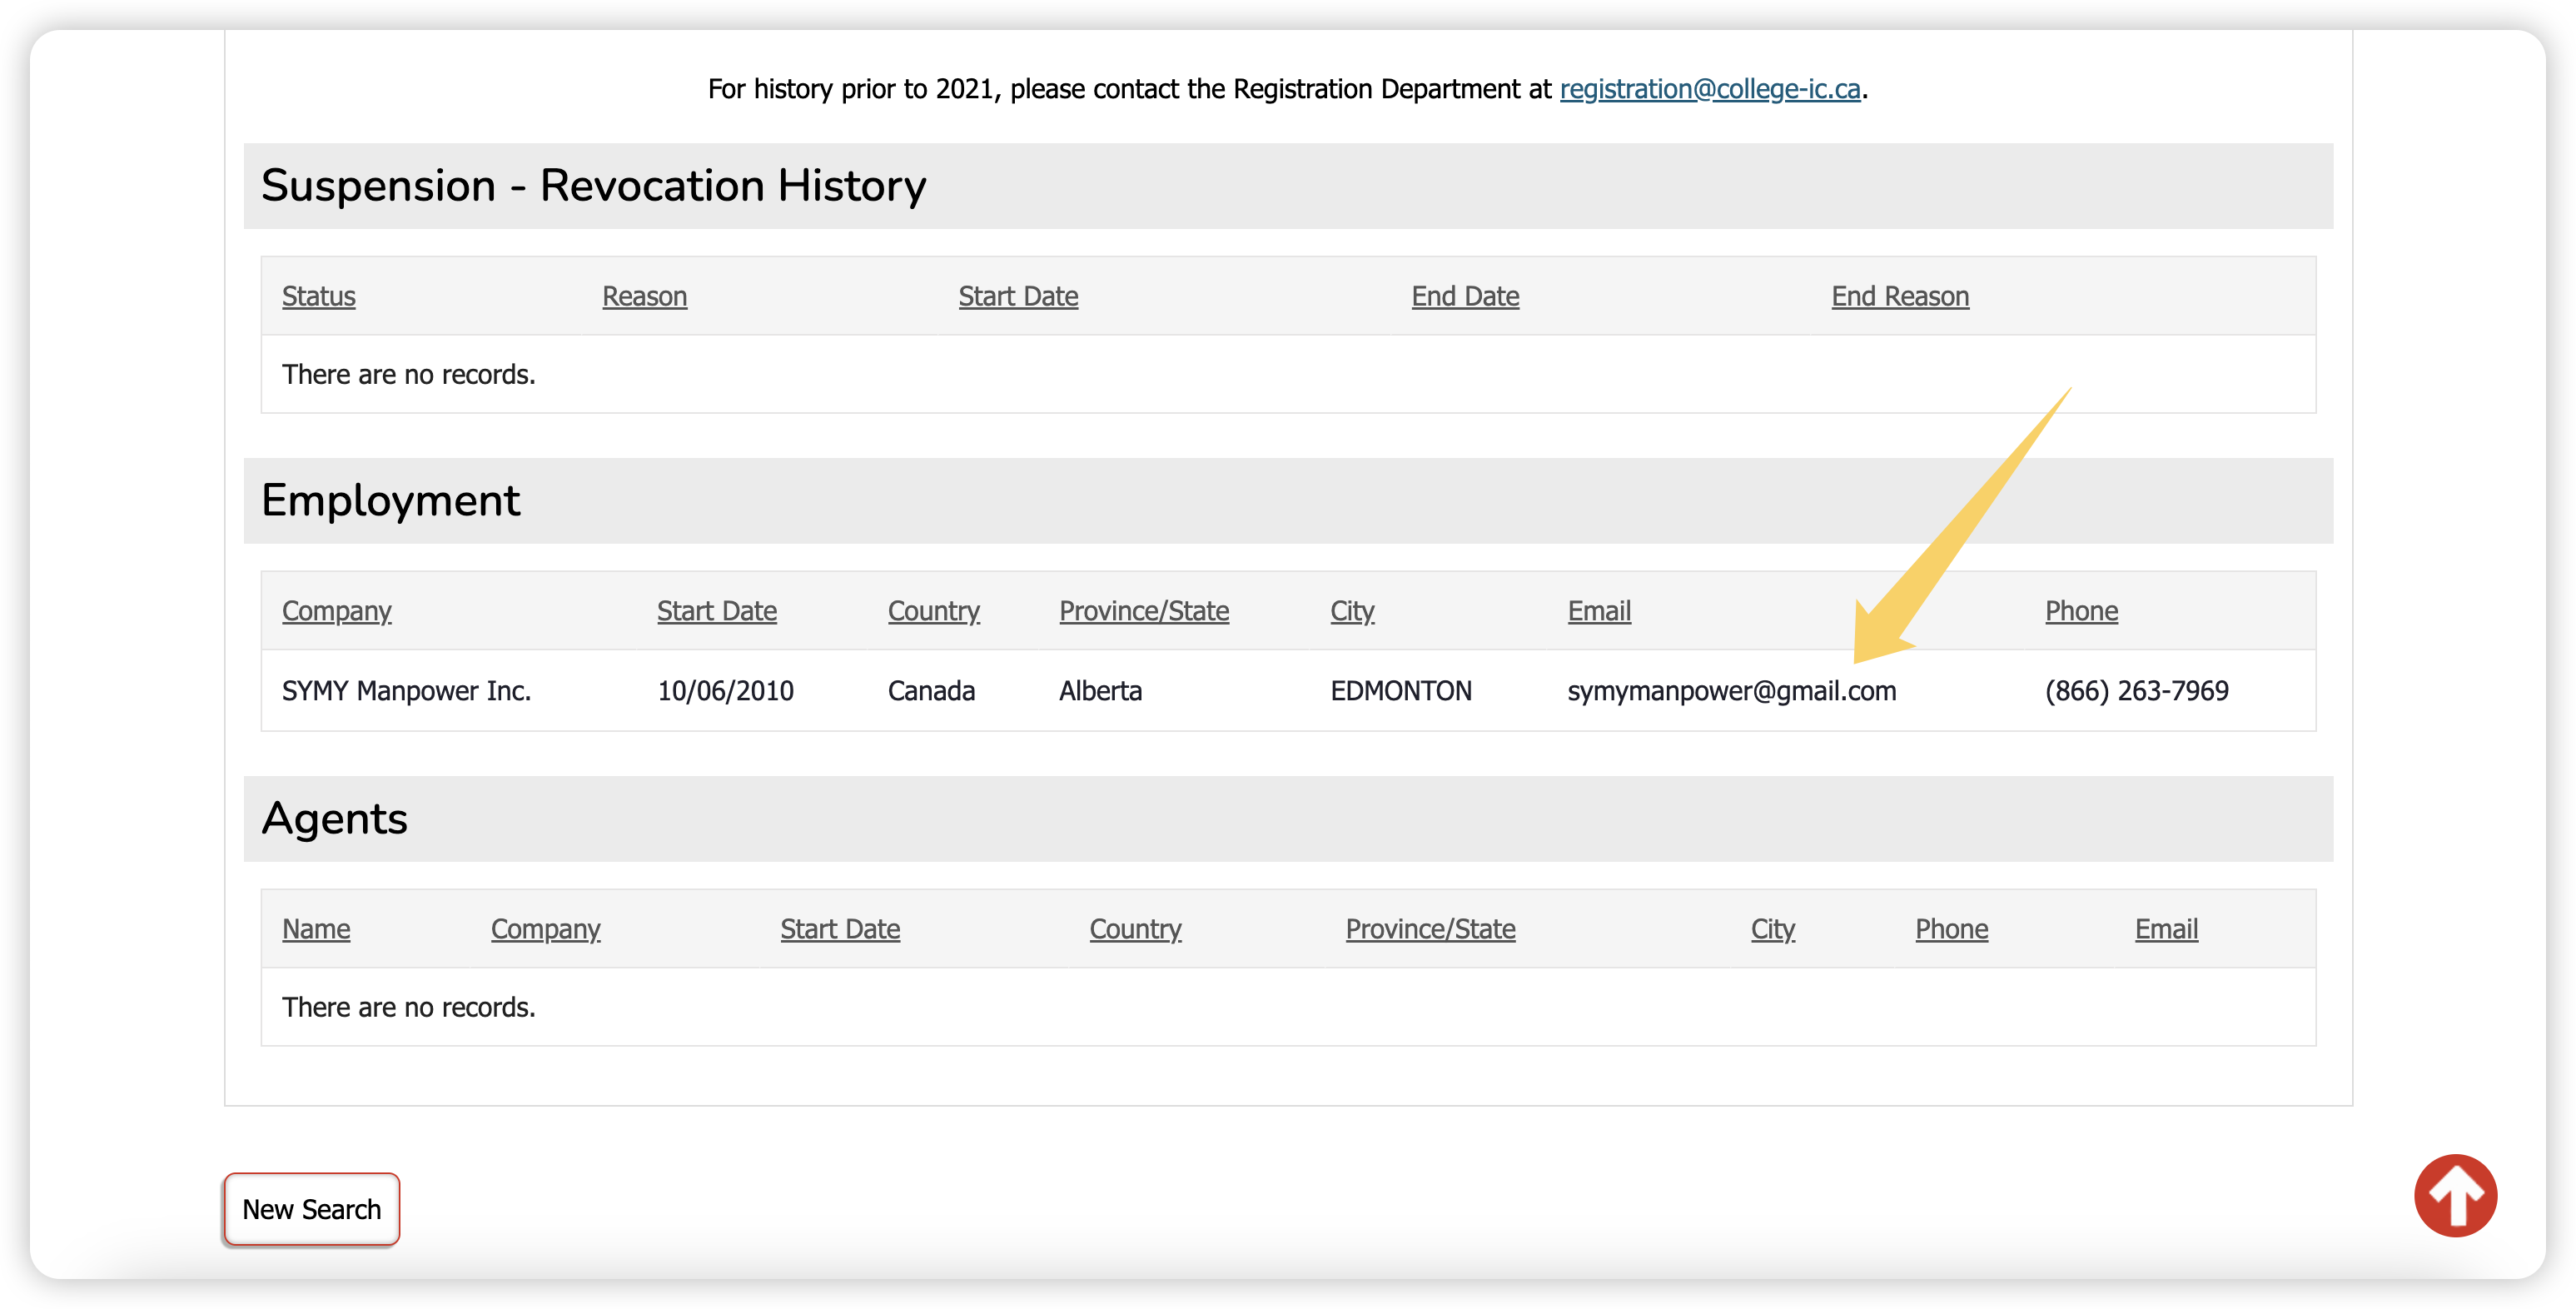Open the registration@college-ic.ca email link
2576x1309 pixels.
[1709, 89]
